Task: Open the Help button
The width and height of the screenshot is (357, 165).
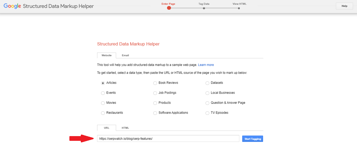Action: tap(344, 6)
